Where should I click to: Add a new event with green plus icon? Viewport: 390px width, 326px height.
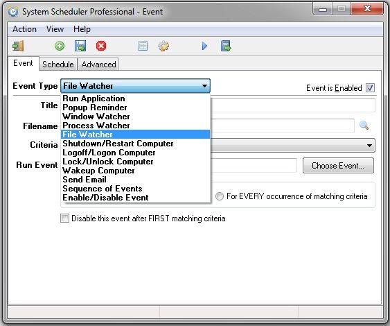[60, 46]
